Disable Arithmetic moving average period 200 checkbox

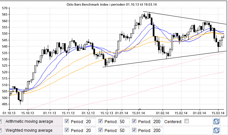(x=134, y=121)
